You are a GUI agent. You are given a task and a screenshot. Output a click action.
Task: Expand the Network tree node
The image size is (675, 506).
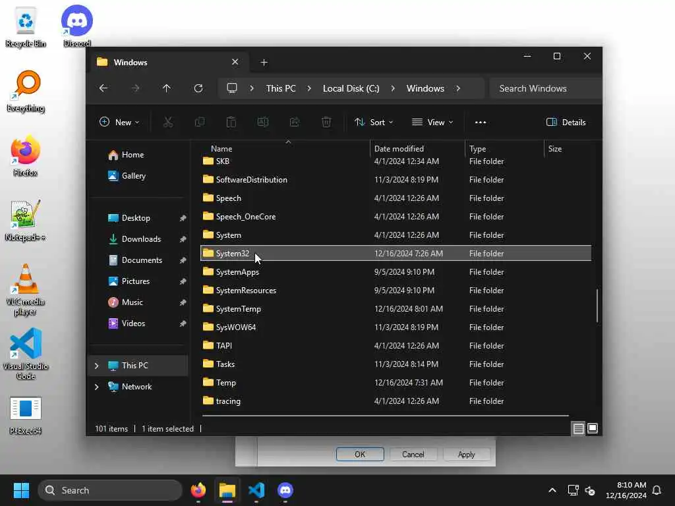(x=96, y=387)
